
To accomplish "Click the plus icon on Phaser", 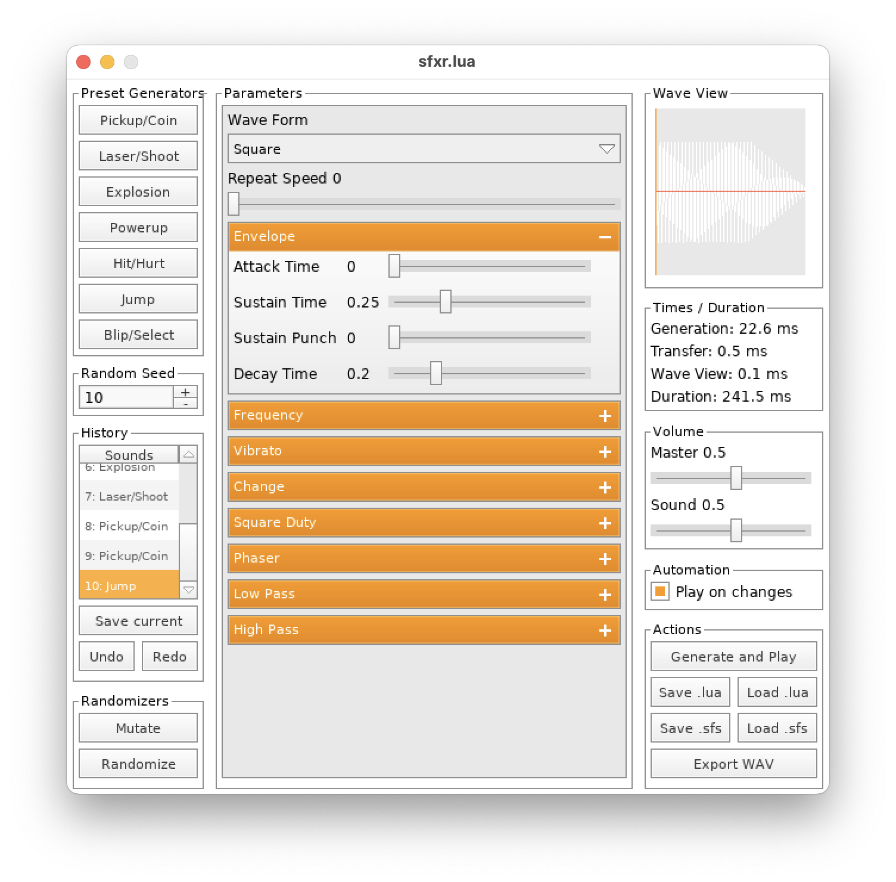I will click(x=605, y=558).
